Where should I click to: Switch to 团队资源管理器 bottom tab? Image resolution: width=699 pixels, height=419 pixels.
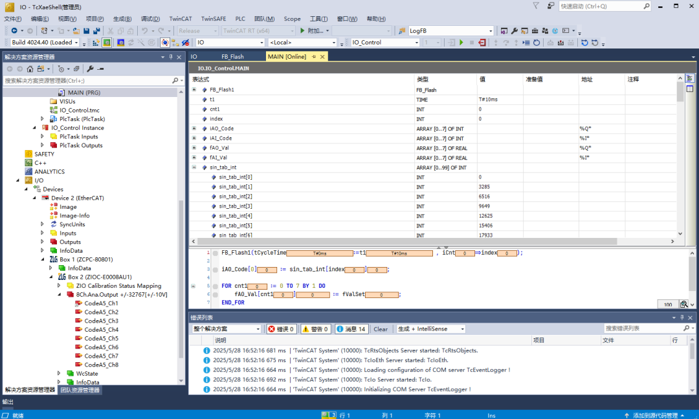pos(80,390)
